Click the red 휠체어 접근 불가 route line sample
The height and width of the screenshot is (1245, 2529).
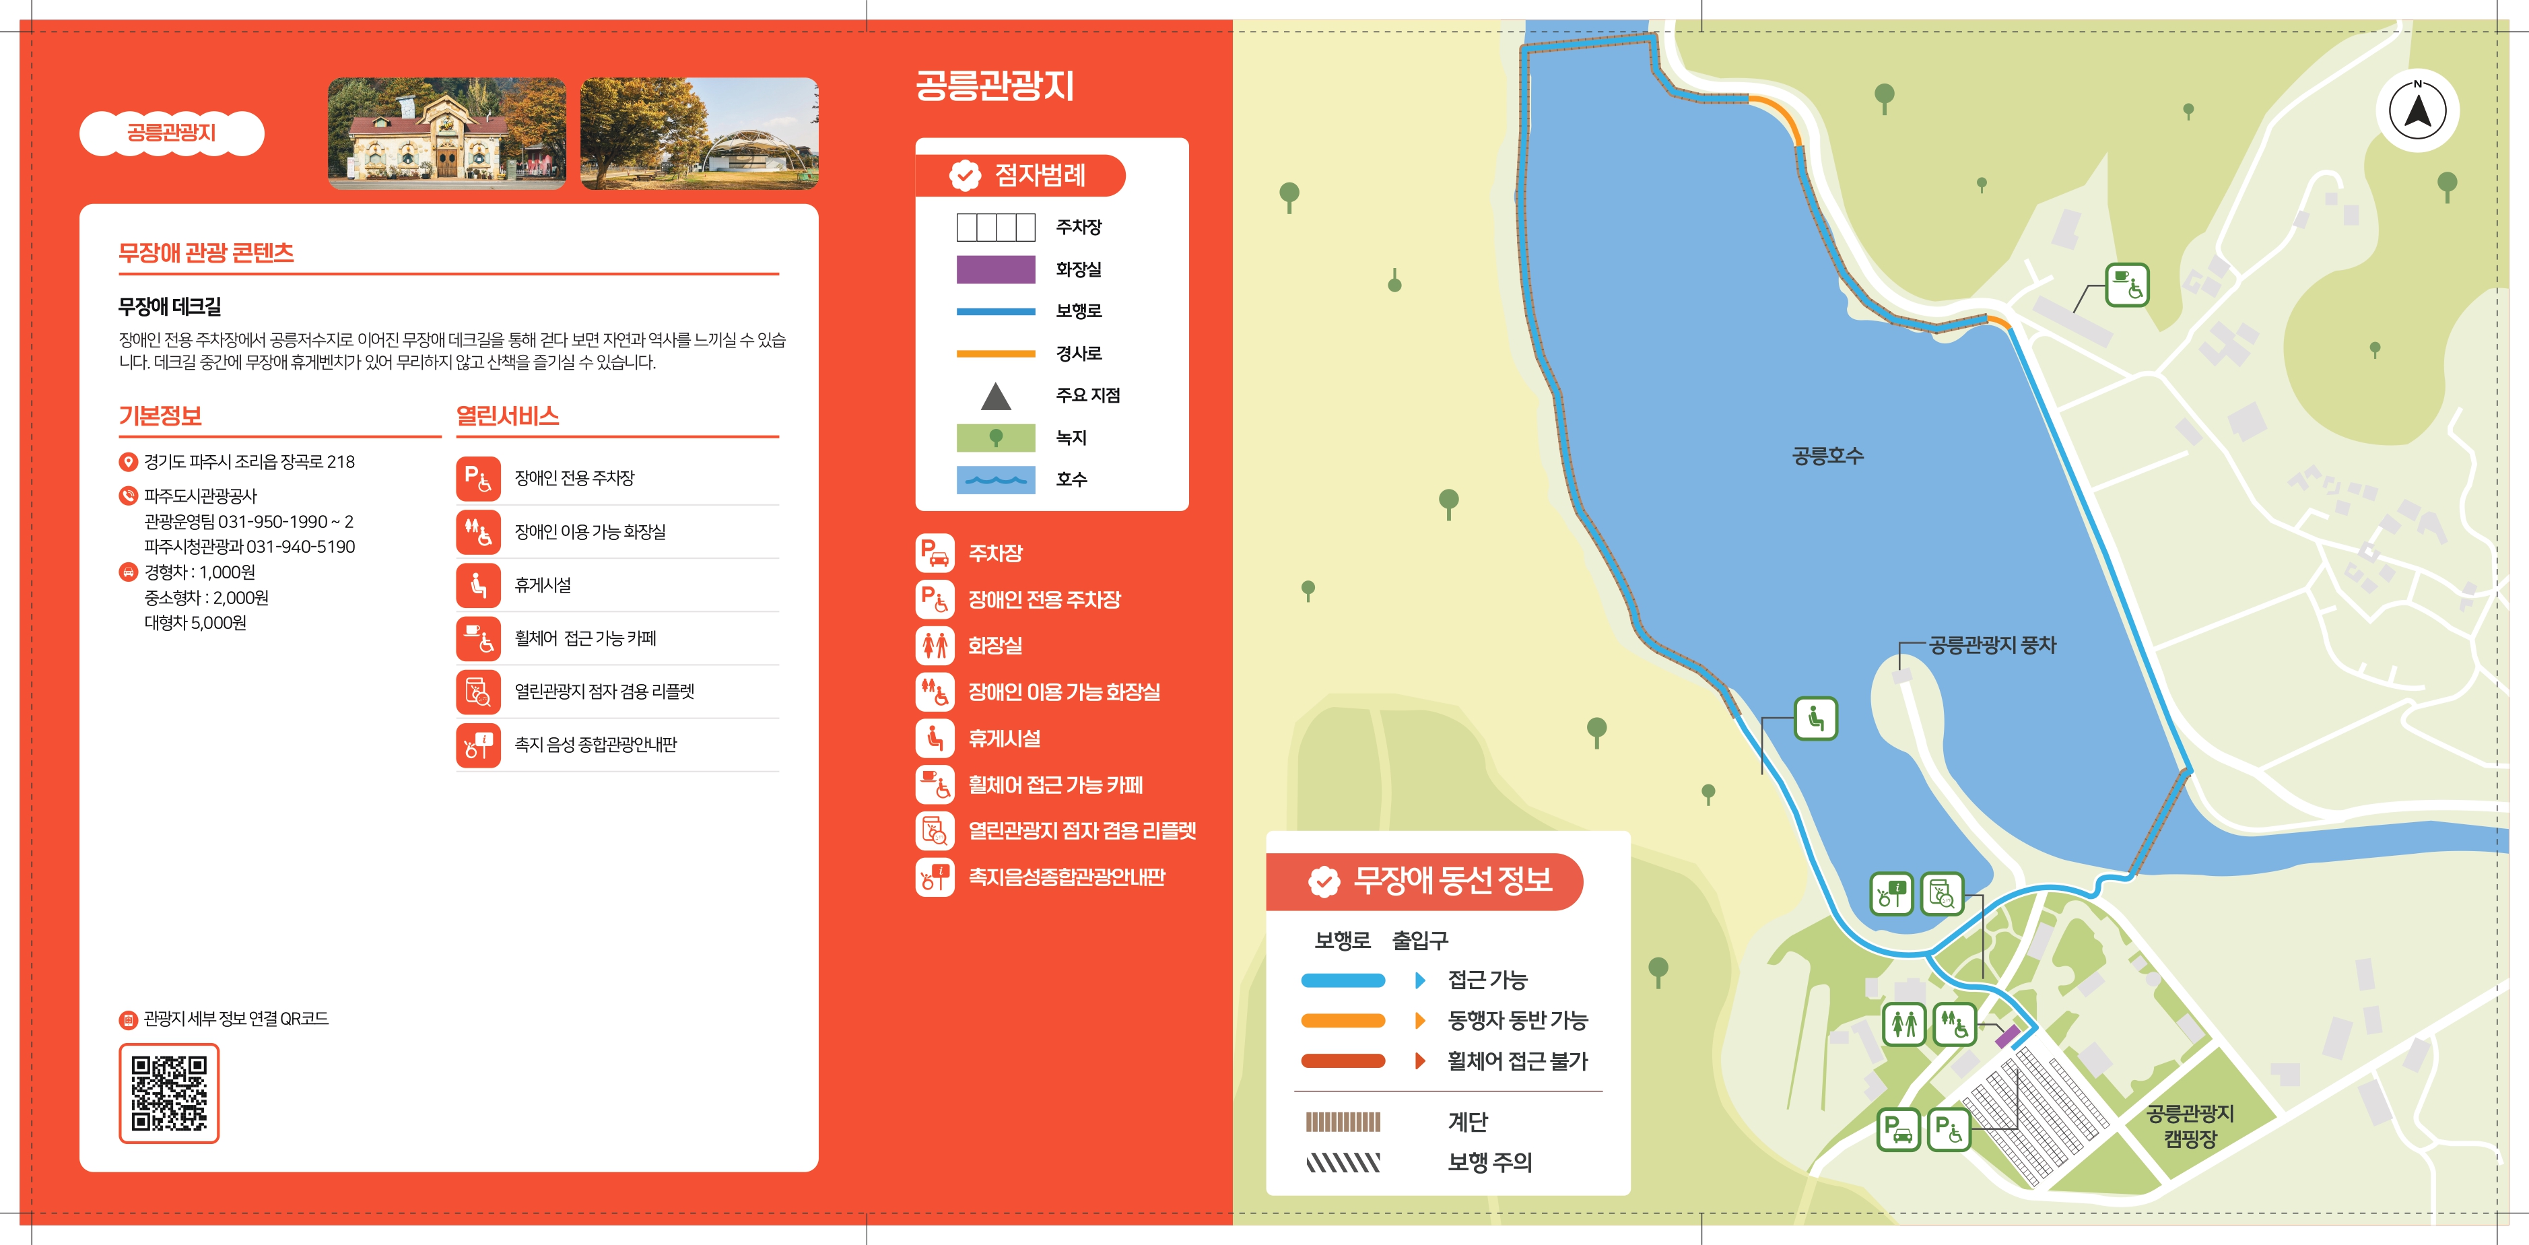1342,1061
